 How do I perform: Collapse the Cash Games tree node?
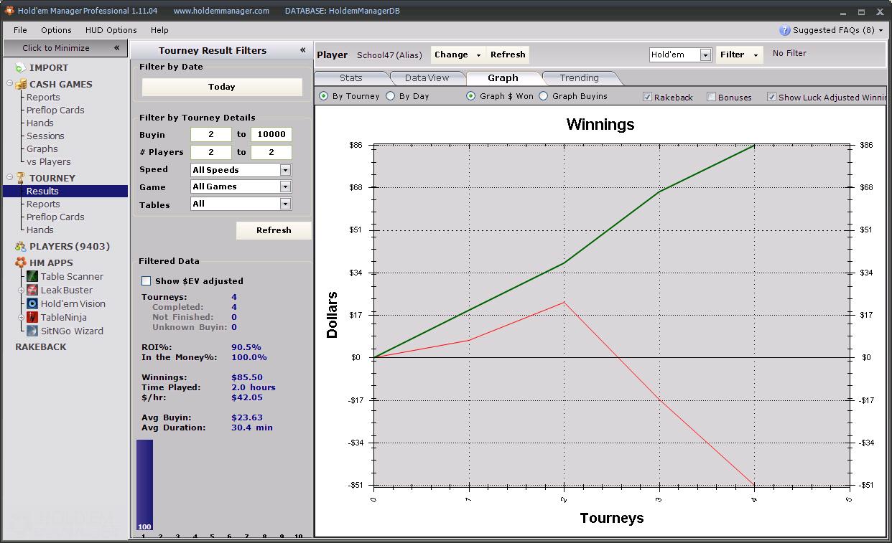click(10, 84)
